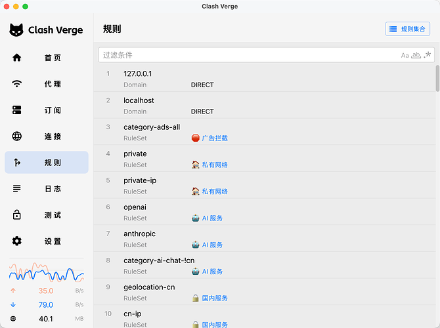Click 国内服务 policy in geolocation-cn row

pyautogui.click(x=215, y=298)
